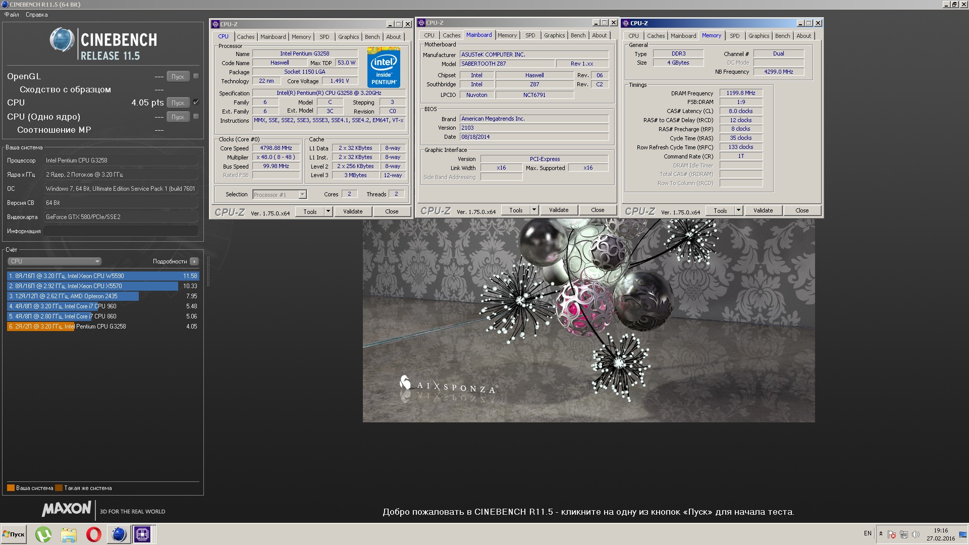
Task: Open Tools dropdown arrow in Memory window
Action: (x=738, y=210)
